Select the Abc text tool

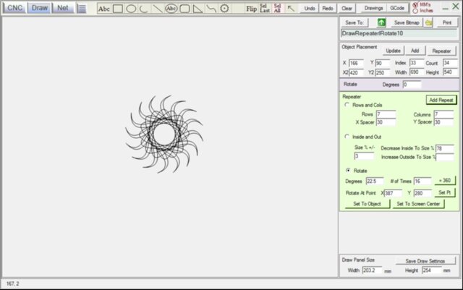[104, 9]
